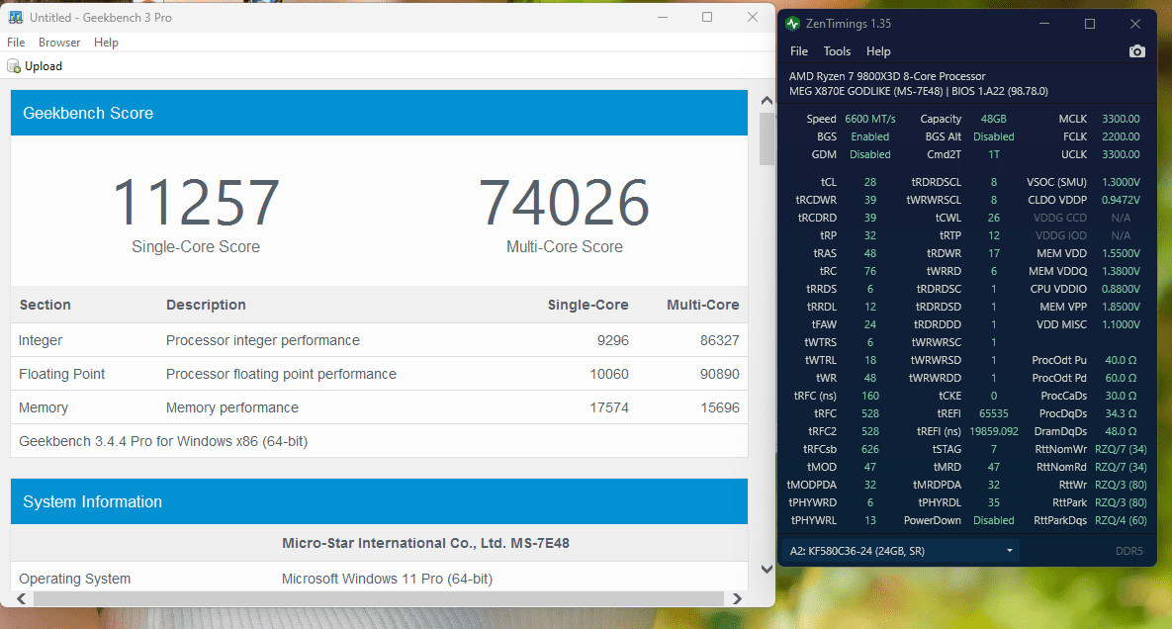Open the File menu in ZenTimings

click(799, 51)
